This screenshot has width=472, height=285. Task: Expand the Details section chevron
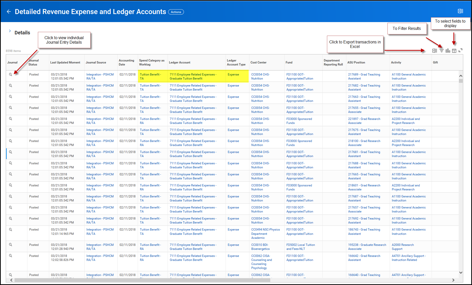tap(10, 31)
